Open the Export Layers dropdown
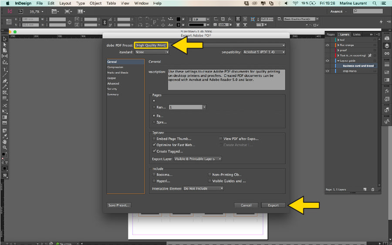This screenshot has width=392, height=245. pyautogui.click(x=198, y=159)
